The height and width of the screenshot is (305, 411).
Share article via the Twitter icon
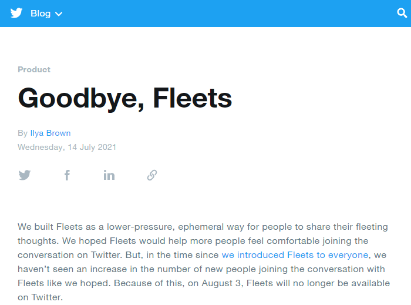pos(25,175)
